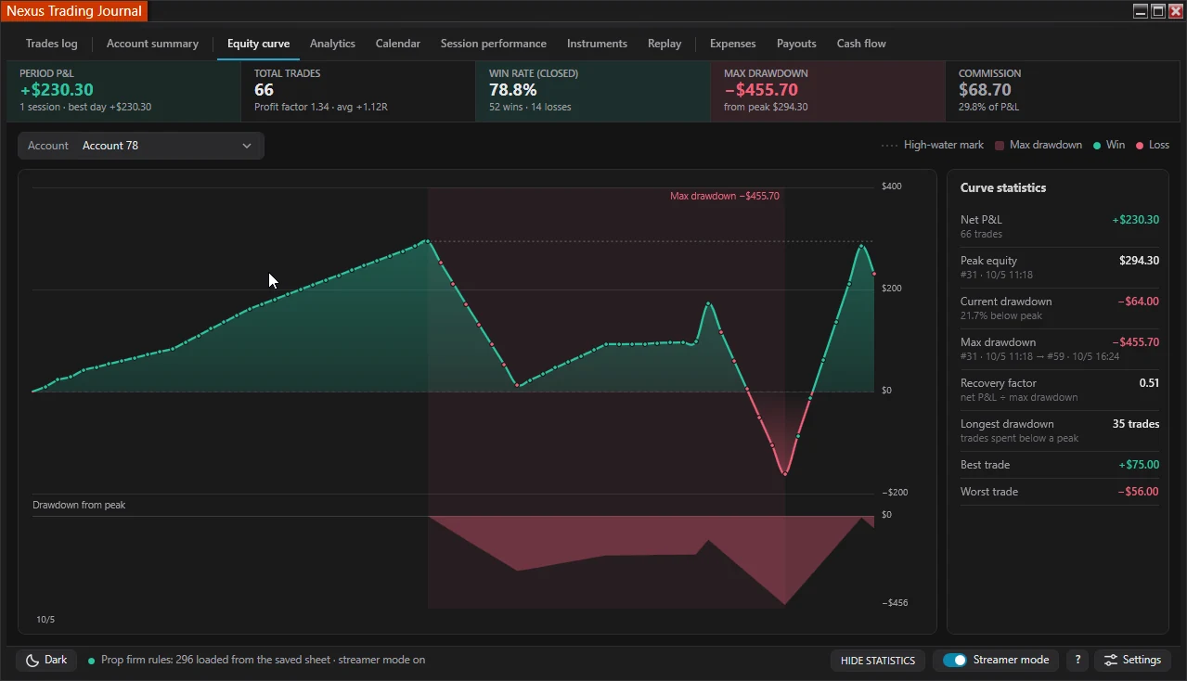The height and width of the screenshot is (681, 1187).
Task: Click the Period P&L summary card
Action: click(123, 91)
